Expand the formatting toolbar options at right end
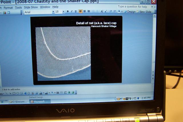The height and width of the screenshot is (122, 183). click(x=155, y=12)
